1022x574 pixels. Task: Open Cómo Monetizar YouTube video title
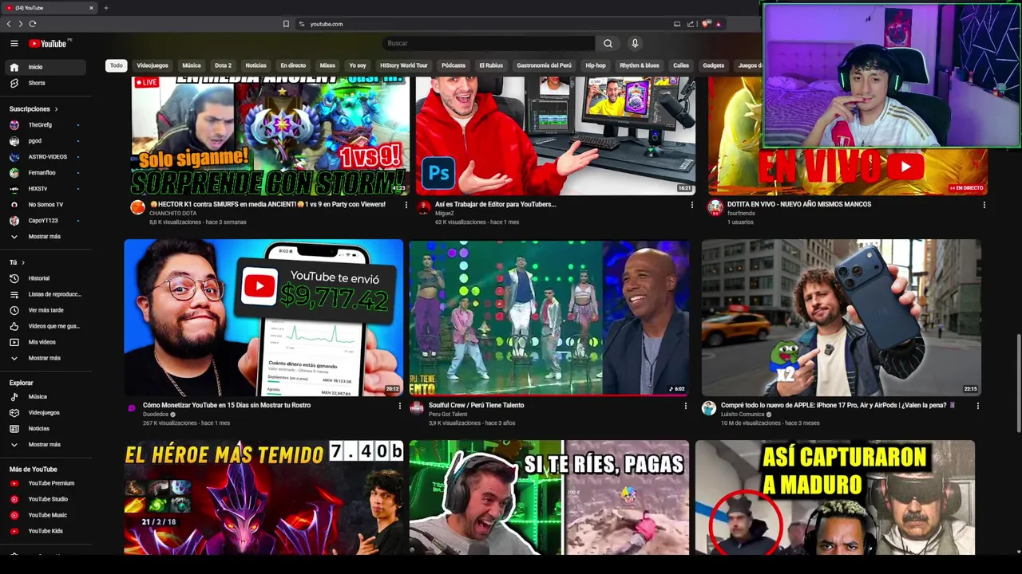227,405
